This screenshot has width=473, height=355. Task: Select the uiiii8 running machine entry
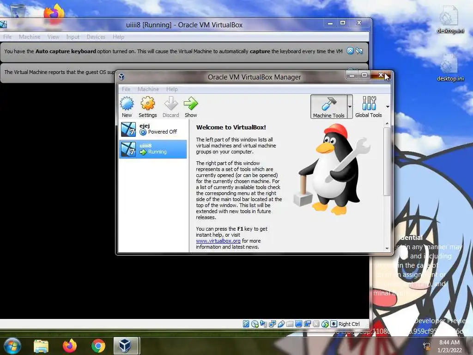(x=153, y=149)
